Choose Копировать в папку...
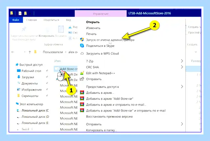This screenshot has width=210, height=141. (101, 130)
